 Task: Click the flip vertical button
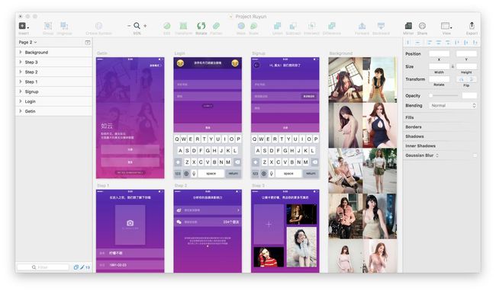click(x=472, y=79)
